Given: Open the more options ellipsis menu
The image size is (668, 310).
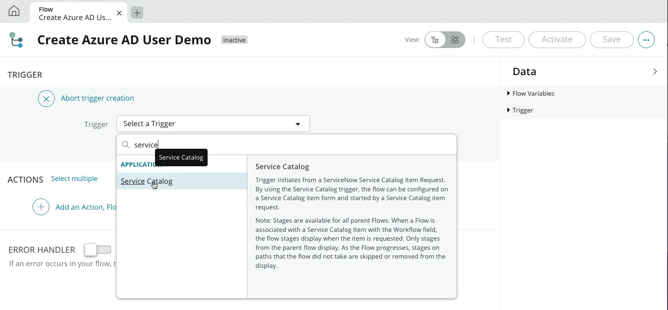Looking at the screenshot, I should pos(646,40).
